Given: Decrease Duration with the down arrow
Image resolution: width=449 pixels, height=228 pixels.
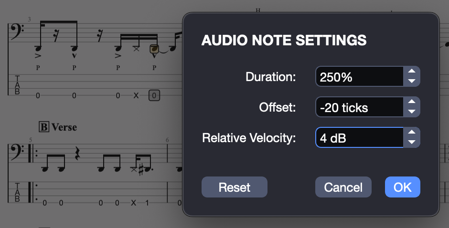Looking at the screenshot, I should (x=411, y=81).
